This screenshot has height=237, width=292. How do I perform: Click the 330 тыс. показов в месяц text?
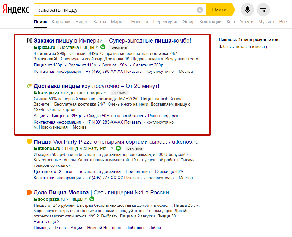point(243,46)
